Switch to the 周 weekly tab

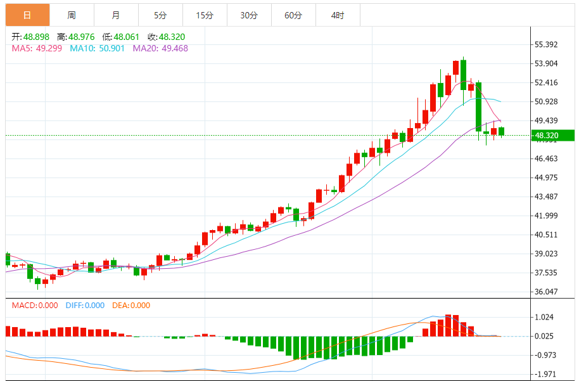click(72, 15)
